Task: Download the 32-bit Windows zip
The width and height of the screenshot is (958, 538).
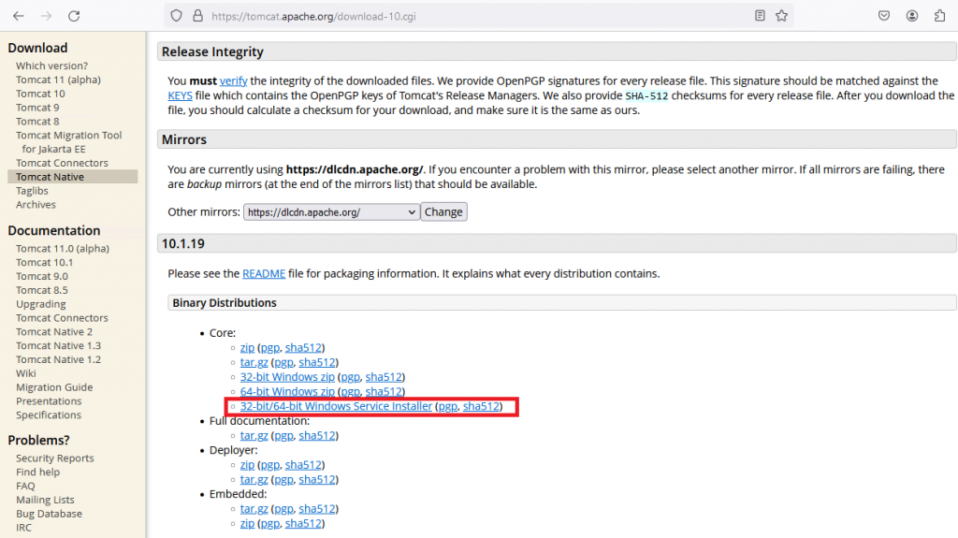Action: pyautogui.click(x=287, y=377)
